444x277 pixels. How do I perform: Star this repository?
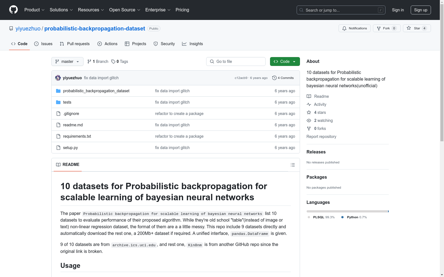coord(417,28)
